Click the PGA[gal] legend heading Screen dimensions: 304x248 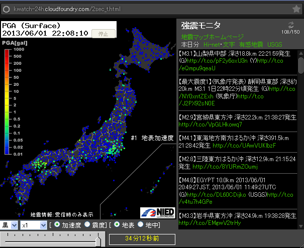click(15, 43)
